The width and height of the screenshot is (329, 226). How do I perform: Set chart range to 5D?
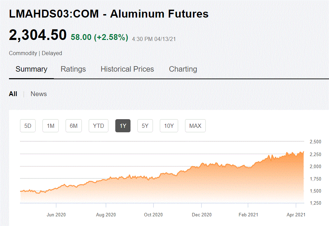coord(28,126)
